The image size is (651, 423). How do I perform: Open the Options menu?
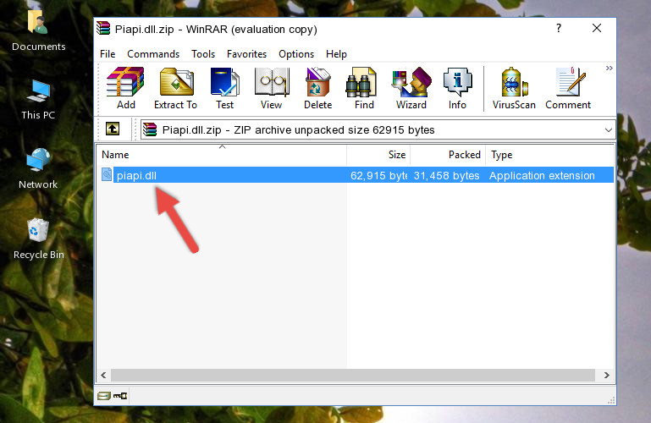[296, 54]
